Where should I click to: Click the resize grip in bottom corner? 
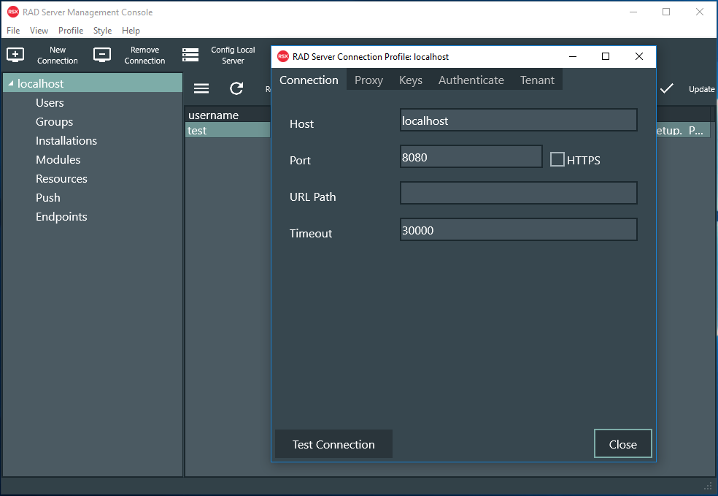tap(708, 486)
